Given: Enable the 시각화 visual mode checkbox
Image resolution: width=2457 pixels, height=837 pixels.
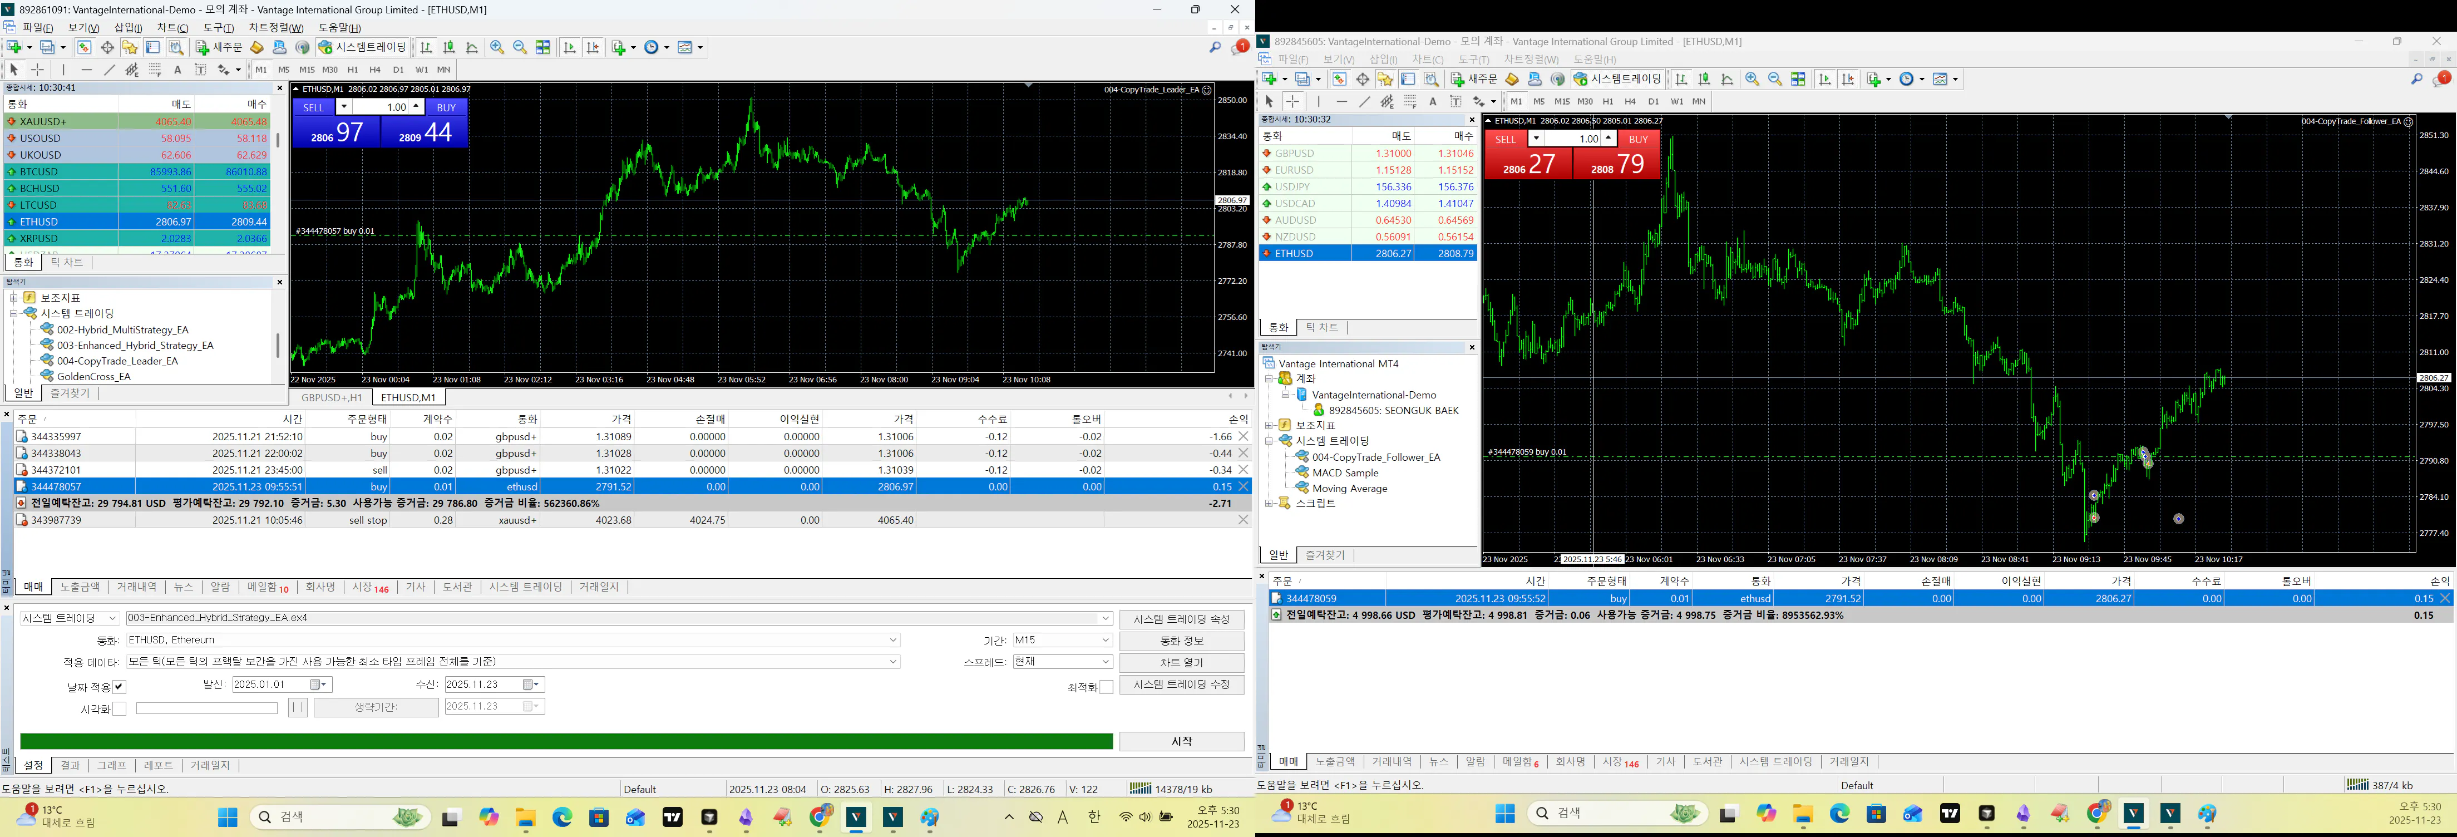Looking at the screenshot, I should [119, 709].
